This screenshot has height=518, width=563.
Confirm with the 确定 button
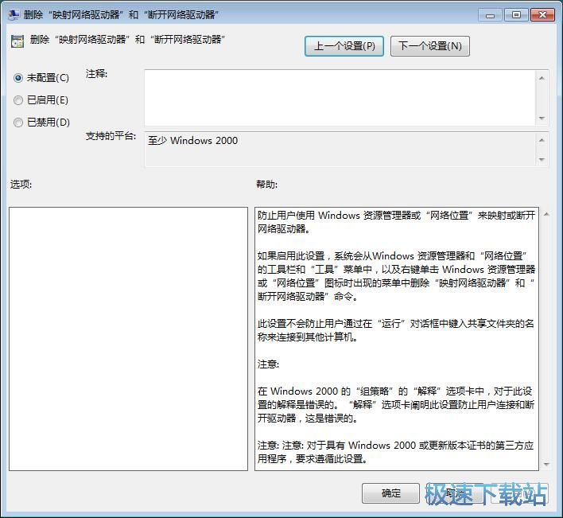(390, 493)
